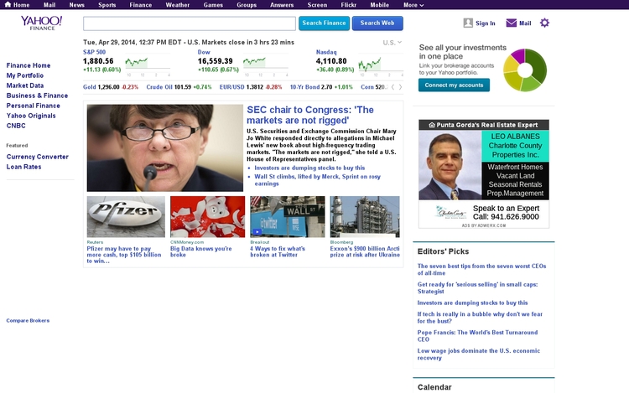
Task: Click the 10-Yr Bond ticker link
Action: tap(305, 87)
